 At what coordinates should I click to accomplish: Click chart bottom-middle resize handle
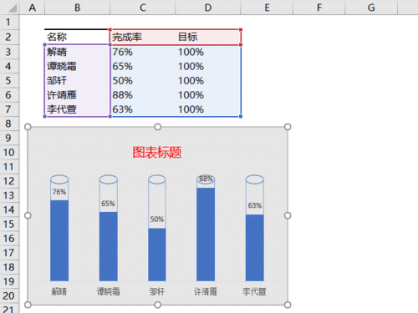[x=158, y=305]
